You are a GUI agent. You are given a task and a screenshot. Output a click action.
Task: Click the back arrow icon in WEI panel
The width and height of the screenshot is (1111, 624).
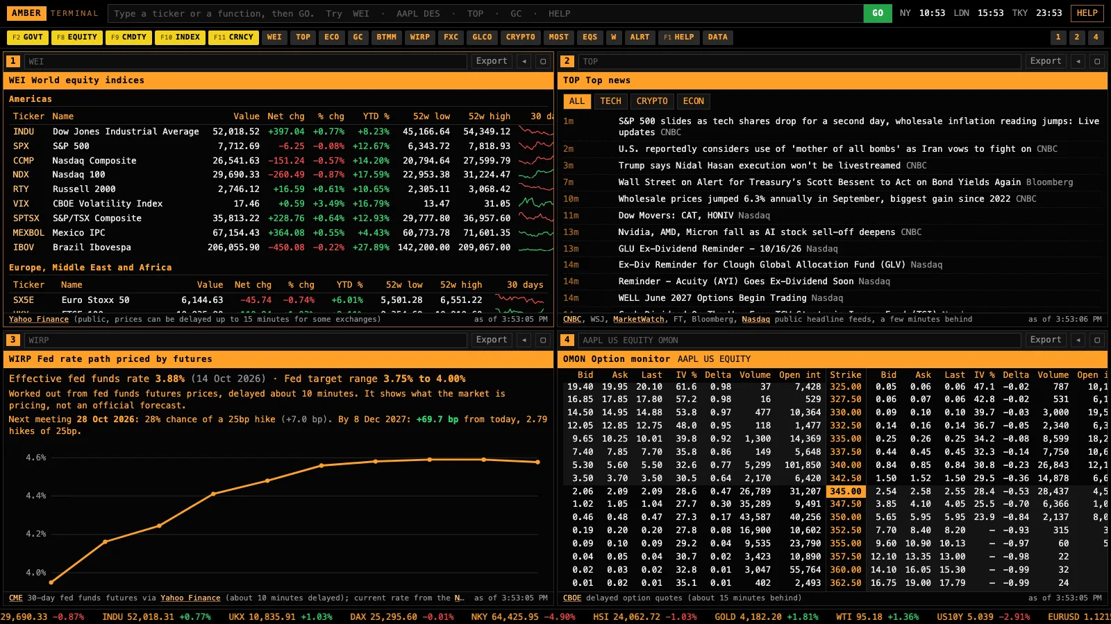coord(524,61)
